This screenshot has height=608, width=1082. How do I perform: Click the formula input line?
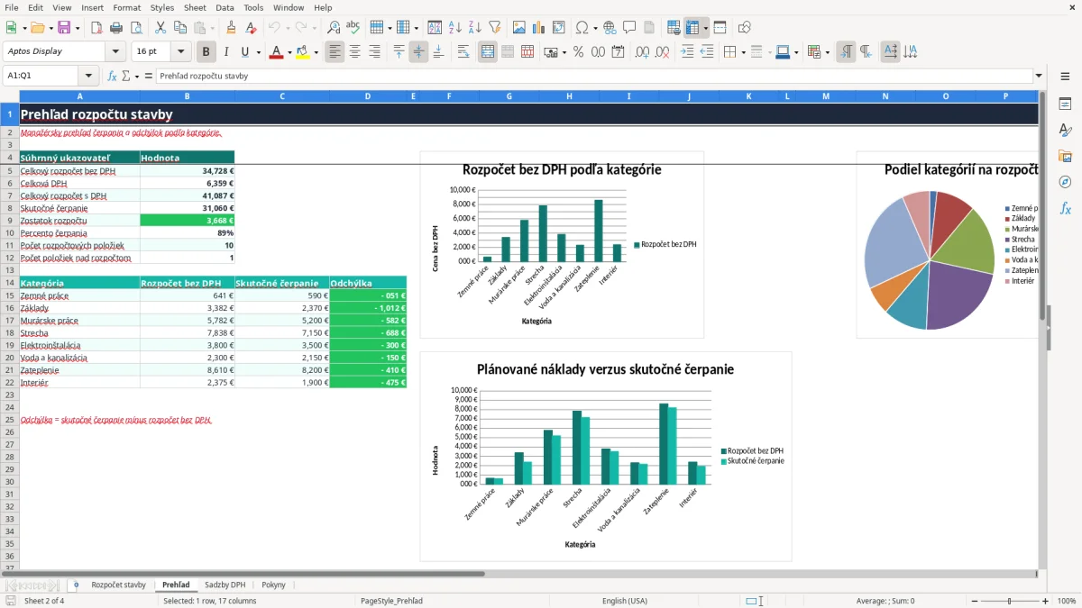coord(594,77)
